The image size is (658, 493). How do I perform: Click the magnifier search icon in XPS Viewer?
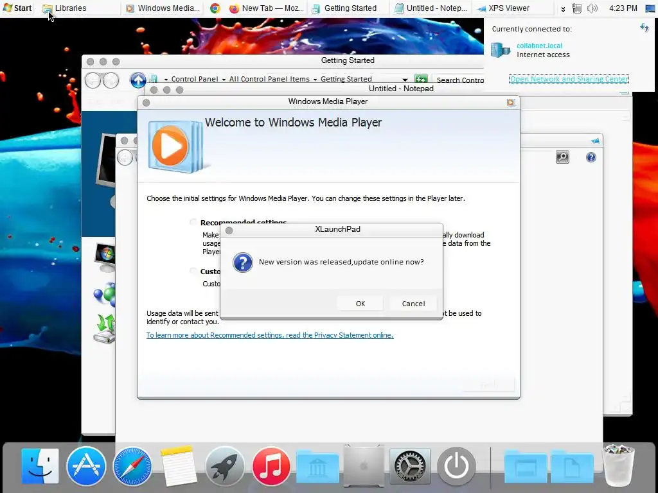coord(562,157)
